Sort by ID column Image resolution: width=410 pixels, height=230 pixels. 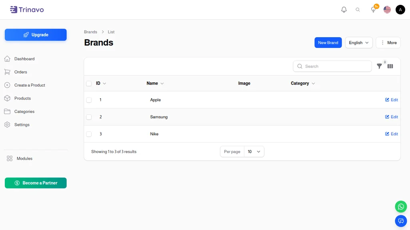click(101, 83)
